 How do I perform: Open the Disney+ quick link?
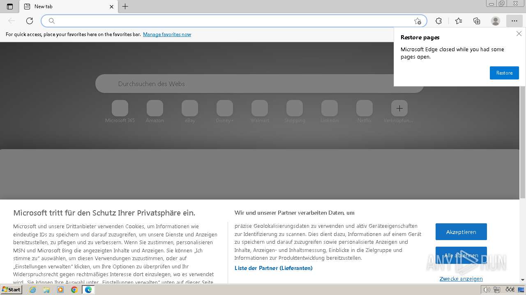(225, 111)
